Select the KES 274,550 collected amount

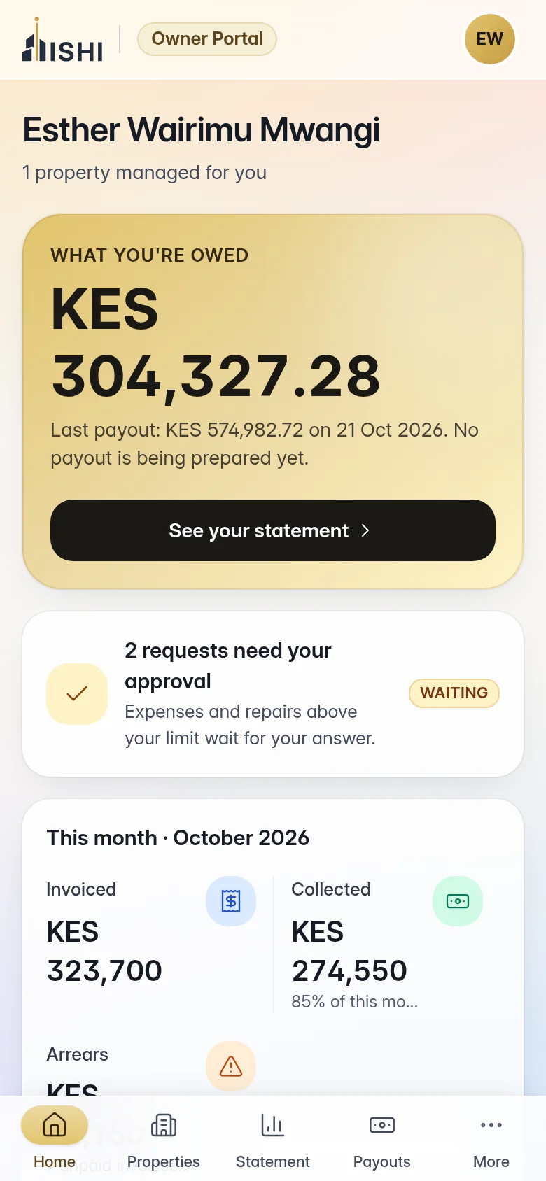349,952
